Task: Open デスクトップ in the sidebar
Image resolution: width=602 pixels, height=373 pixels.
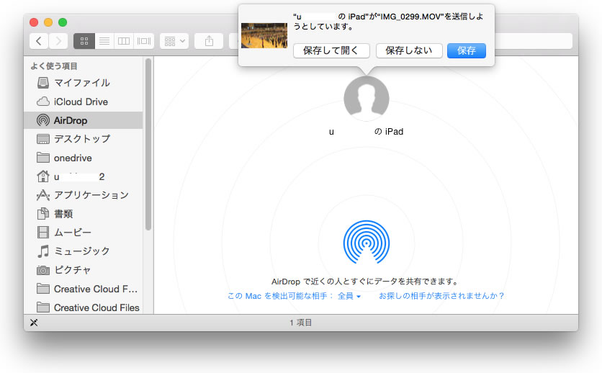Action: click(x=84, y=139)
